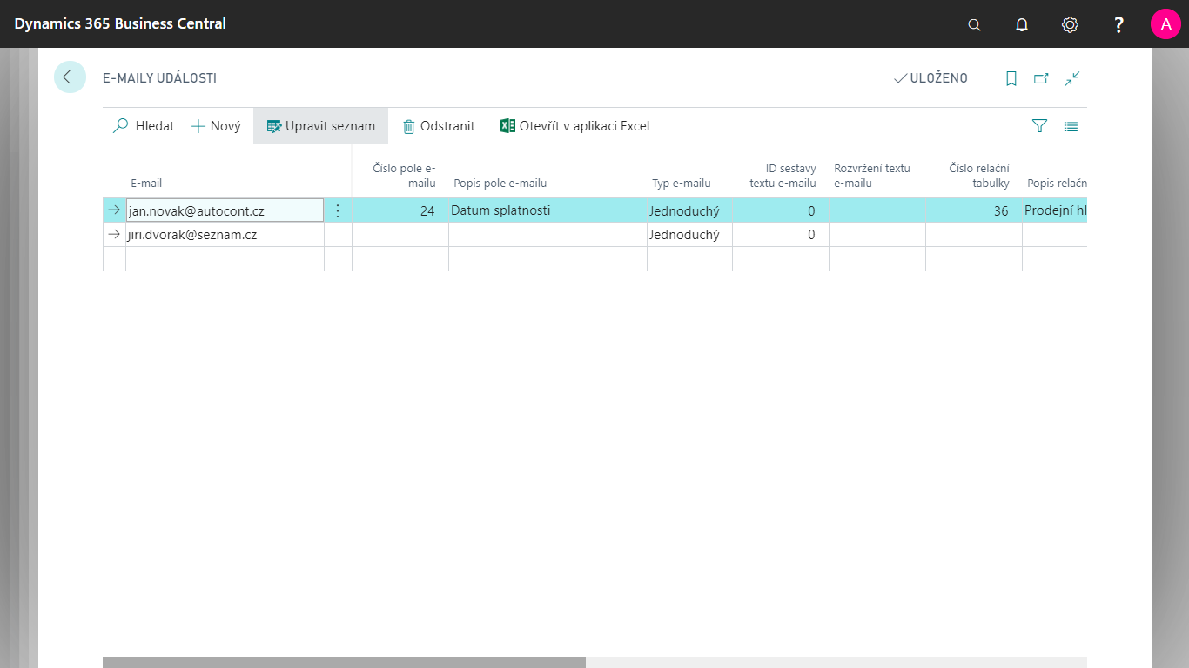Open the account avatar menu

coord(1165,23)
